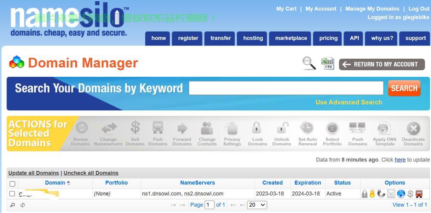Open the My Account link
This screenshot has width=431, height=213.
pyautogui.click(x=321, y=9)
